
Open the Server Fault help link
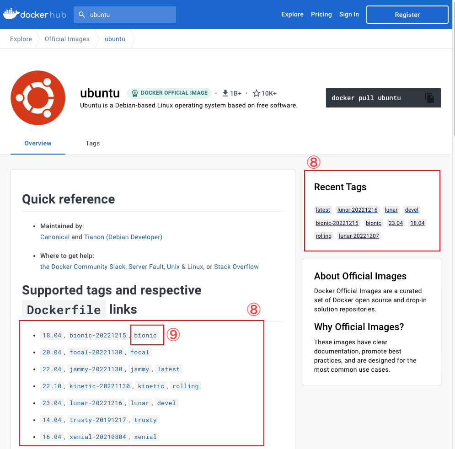(146, 267)
